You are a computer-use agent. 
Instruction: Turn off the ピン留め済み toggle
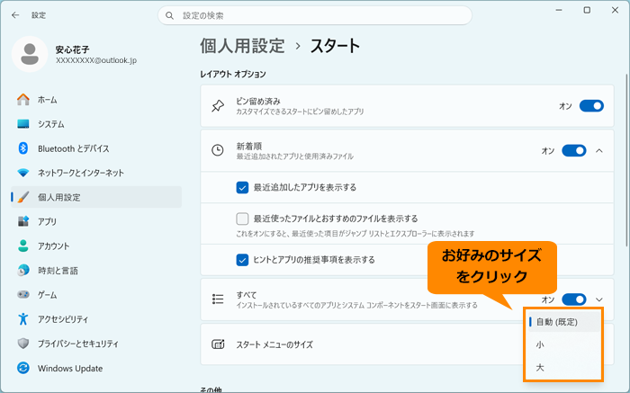591,106
